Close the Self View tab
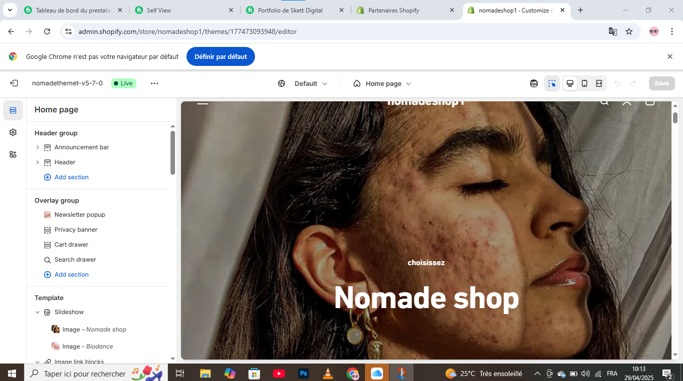683x381 pixels. (x=230, y=10)
